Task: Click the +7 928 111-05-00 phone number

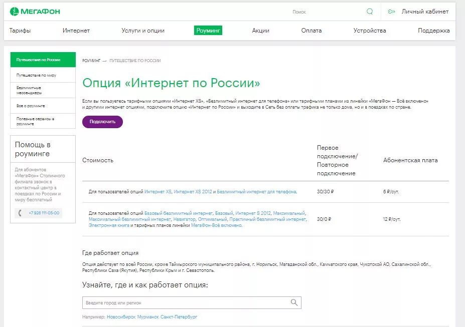Action: 44,213
